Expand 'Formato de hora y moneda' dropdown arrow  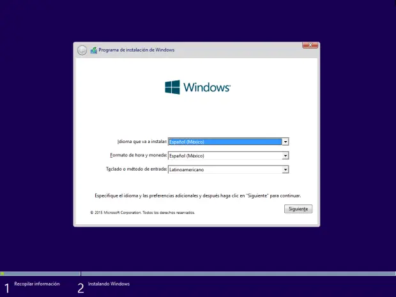pyautogui.click(x=286, y=156)
